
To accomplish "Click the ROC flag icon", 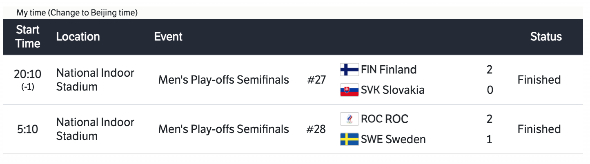I will point(349,119).
